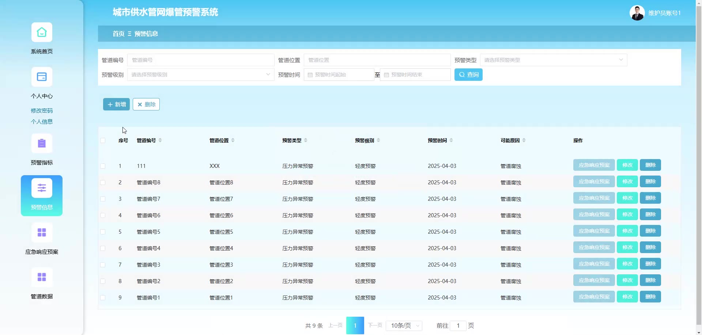Open the 预警级别 dropdown

[x=200, y=75]
